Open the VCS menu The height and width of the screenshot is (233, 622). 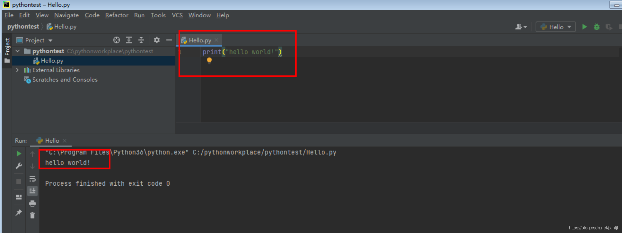click(177, 15)
